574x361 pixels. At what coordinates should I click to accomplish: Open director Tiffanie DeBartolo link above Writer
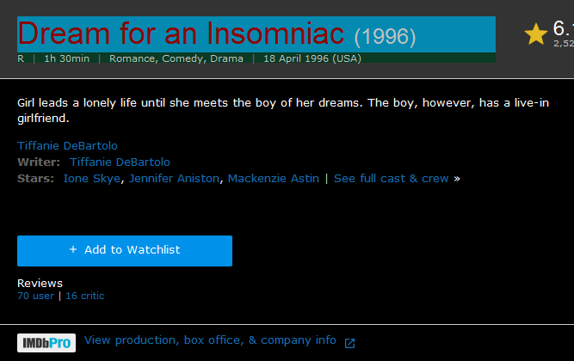(67, 146)
